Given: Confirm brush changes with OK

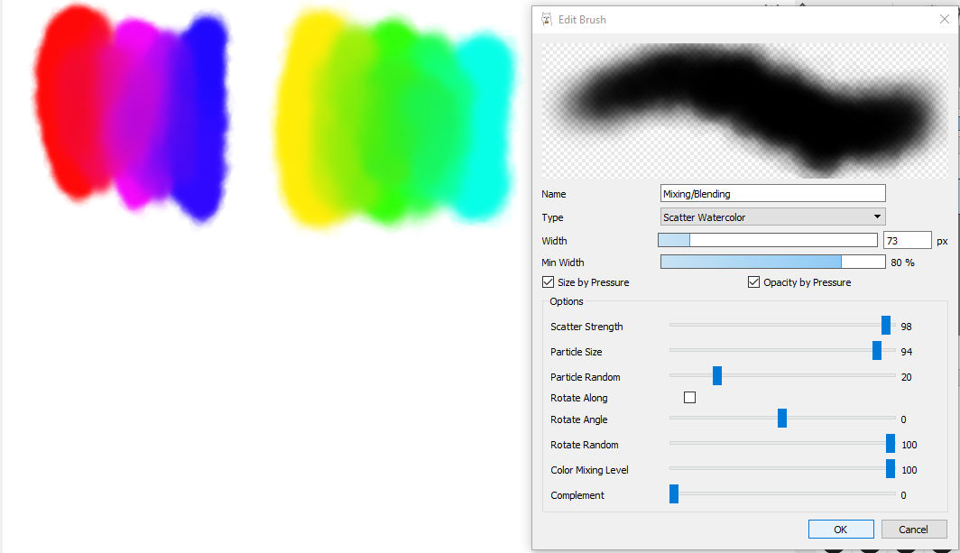Looking at the screenshot, I should pos(841,529).
